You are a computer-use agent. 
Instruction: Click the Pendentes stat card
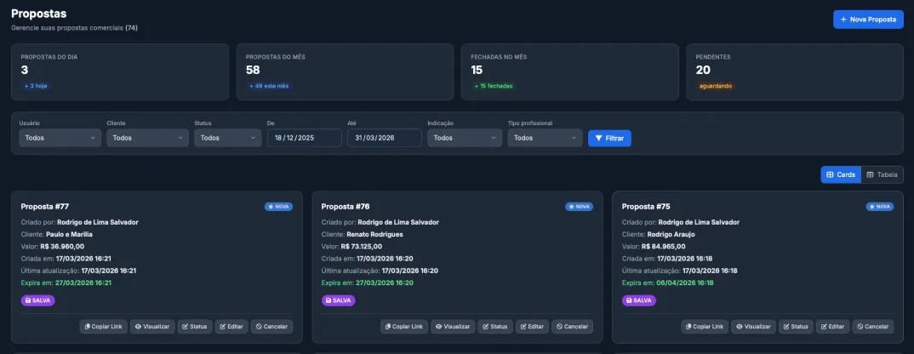coord(795,71)
